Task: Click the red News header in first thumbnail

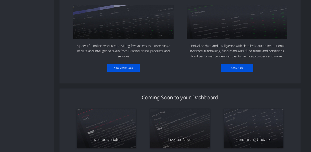Action: (86, 119)
